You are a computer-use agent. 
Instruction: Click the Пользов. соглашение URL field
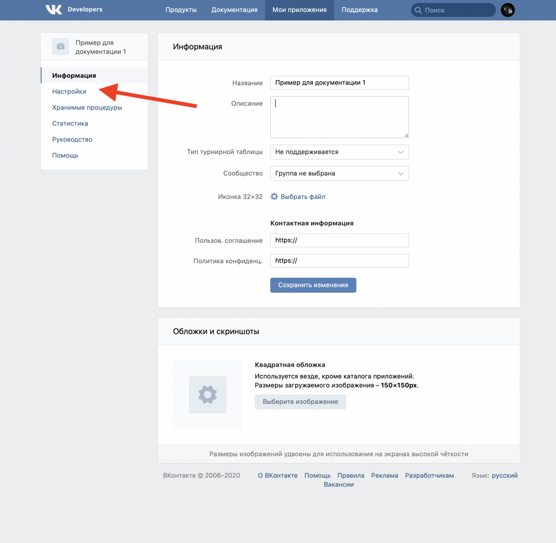coord(339,240)
